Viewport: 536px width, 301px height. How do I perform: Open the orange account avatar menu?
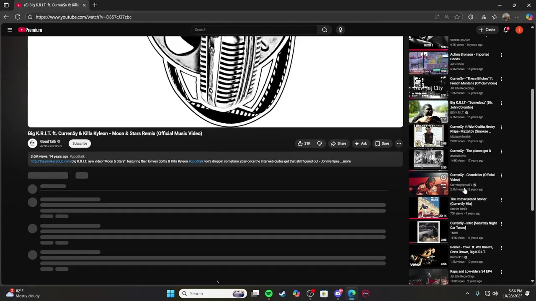519,30
